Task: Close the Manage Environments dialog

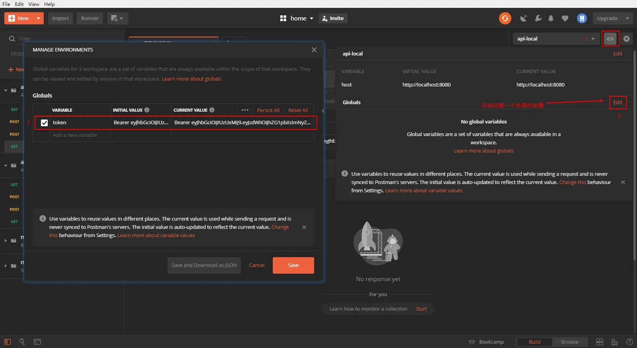Action: coord(314,50)
